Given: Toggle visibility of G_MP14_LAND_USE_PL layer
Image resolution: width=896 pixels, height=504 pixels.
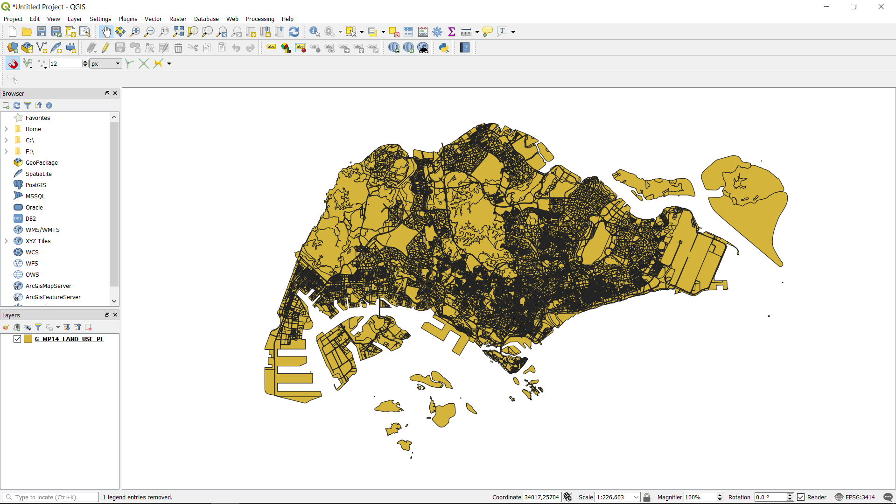Looking at the screenshot, I should tap(17, 339).
